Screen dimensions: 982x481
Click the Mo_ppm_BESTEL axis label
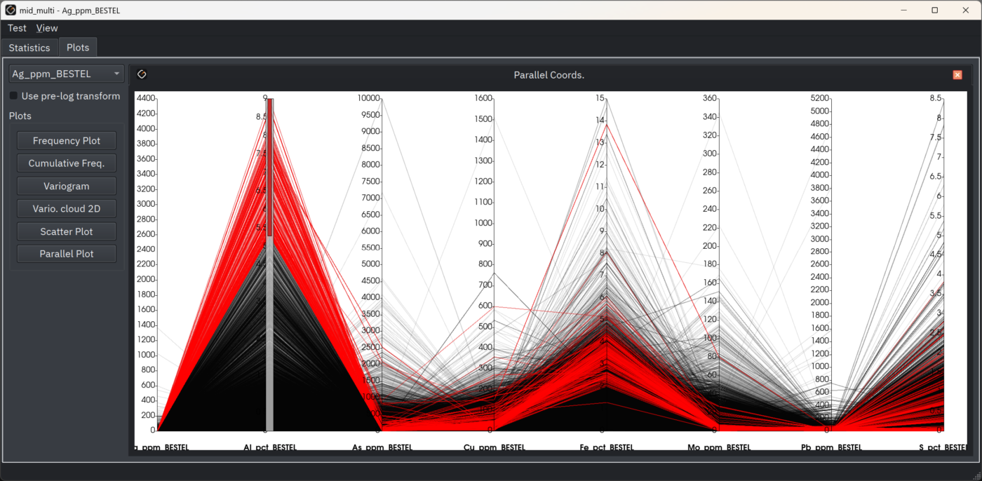pyautogui.click(x=719, y=447)
